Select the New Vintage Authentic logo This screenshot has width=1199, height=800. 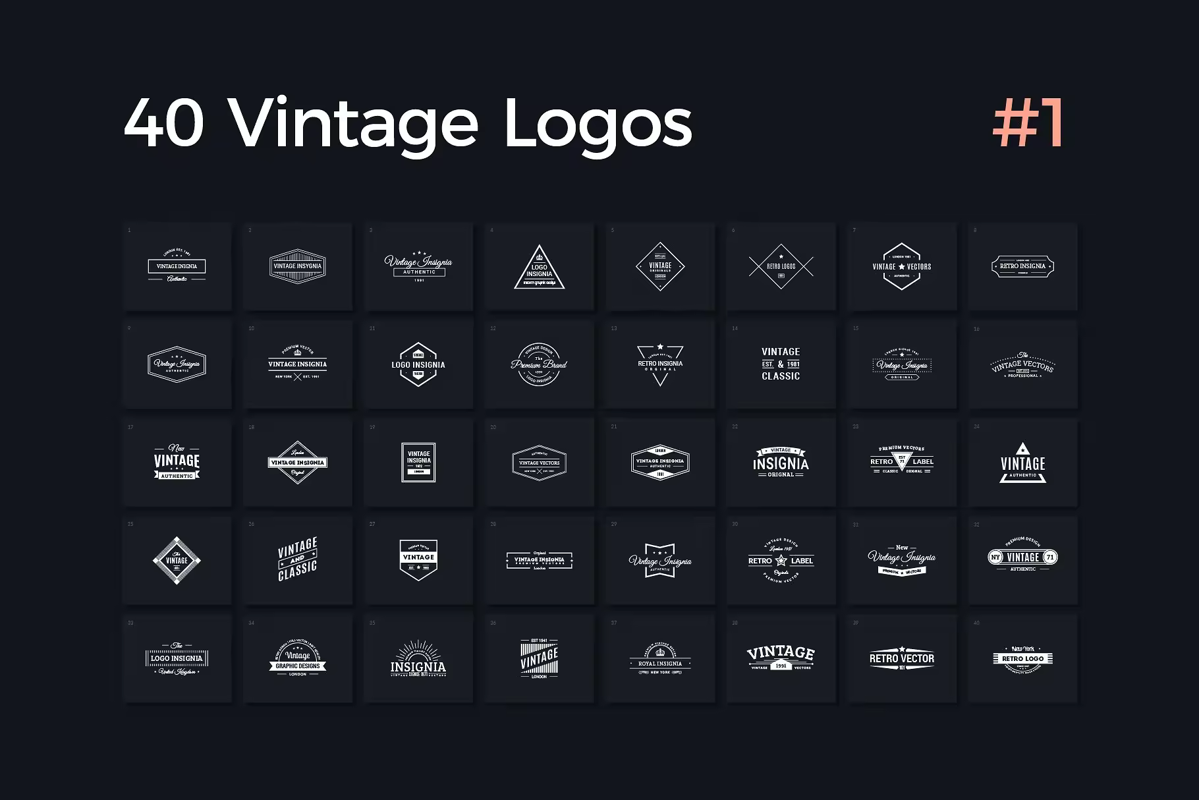point(177,462)
